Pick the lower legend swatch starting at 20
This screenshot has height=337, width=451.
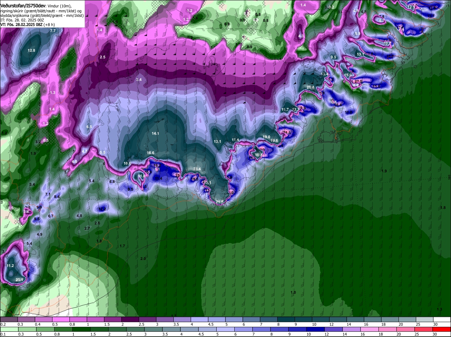406,330
